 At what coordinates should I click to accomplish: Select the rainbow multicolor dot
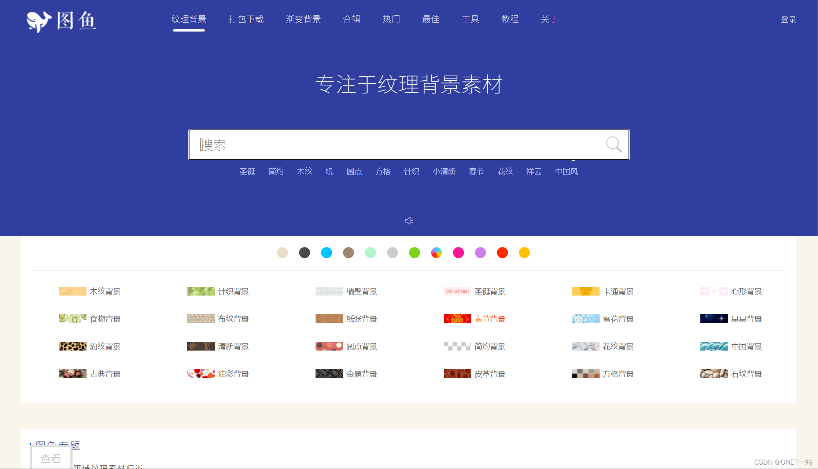pyautogui.click(x=436, y=253)
